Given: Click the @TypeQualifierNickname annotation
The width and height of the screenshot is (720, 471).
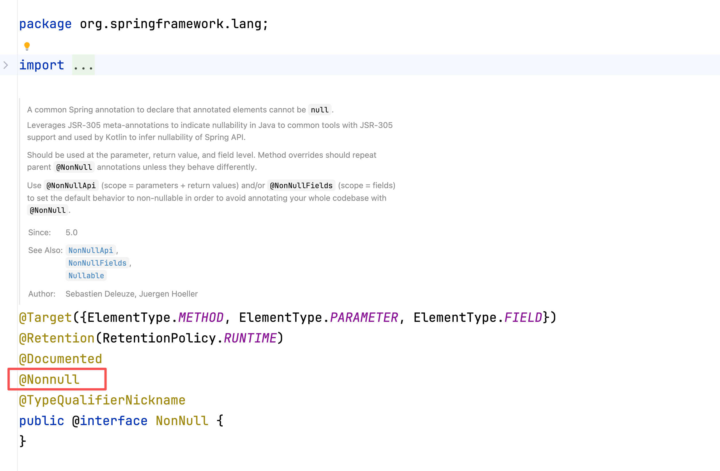Looking at the screenshot, I should click(x=102, y=400).
